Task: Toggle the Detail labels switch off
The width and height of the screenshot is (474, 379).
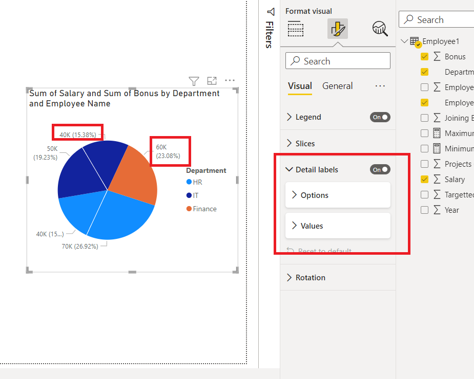Action: pyautogui.click(x=380, y=170)
